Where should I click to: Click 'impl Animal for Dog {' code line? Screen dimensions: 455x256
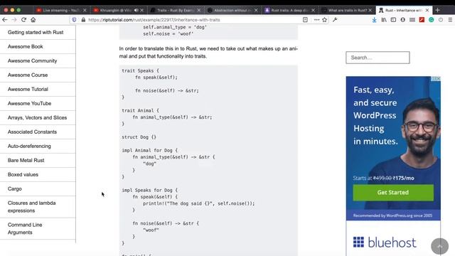tap(149, 150)
